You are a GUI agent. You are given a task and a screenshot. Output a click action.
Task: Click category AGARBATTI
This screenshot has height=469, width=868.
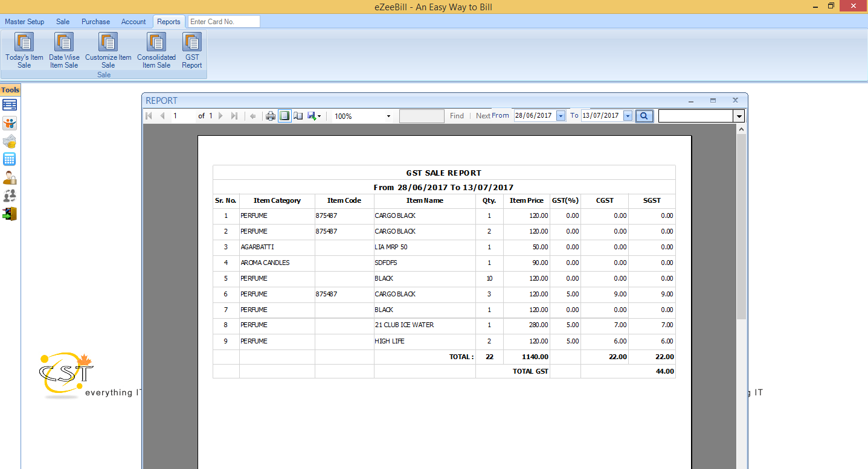pyautogui.click(x=256, y=247)
